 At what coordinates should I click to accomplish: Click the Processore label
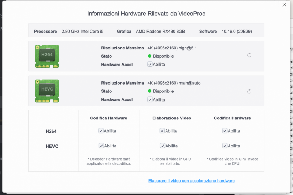click(x=45, y=32)
